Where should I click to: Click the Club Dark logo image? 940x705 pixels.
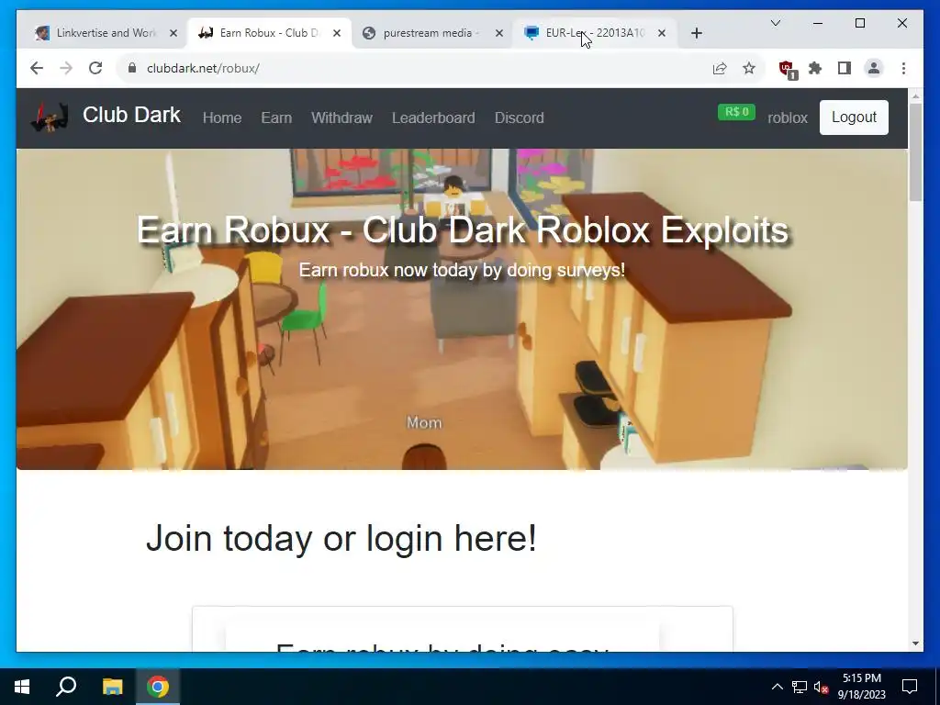[50, 117]
